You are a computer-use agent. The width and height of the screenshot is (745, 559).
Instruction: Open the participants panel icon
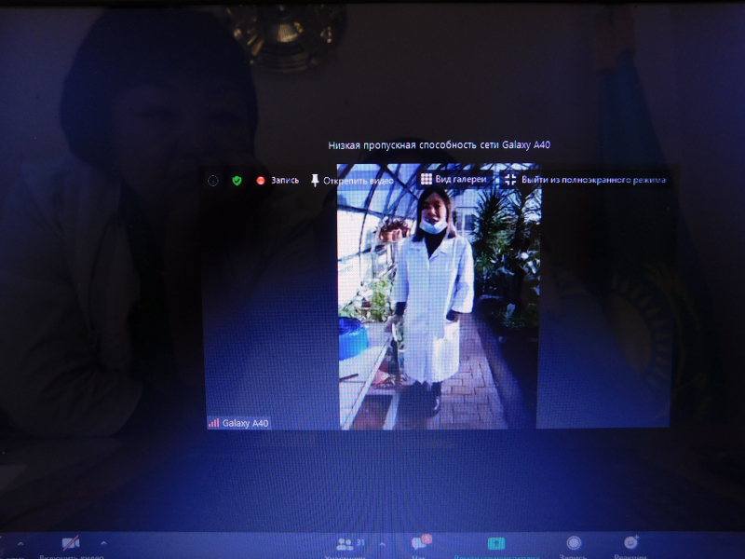[344, 544]
